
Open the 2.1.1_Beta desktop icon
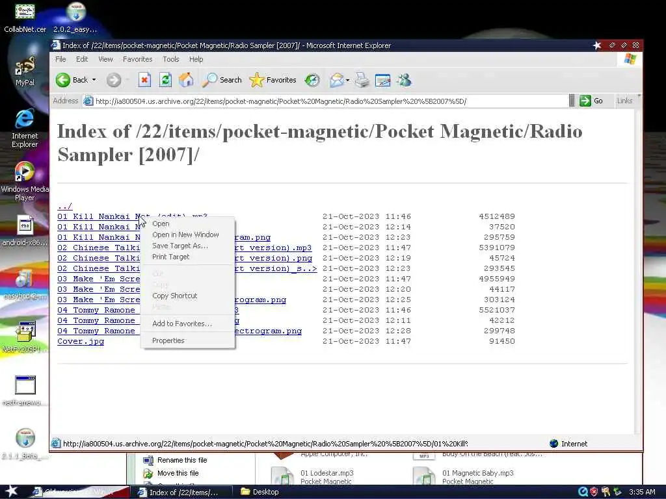[25, 444]
